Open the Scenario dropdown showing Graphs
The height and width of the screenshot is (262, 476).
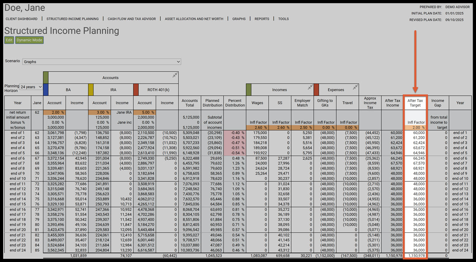[x=102, y=62]
